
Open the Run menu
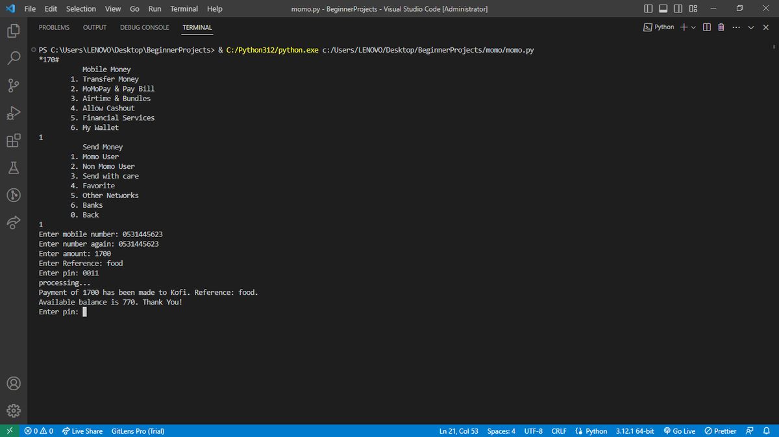[x=155, y=8]
